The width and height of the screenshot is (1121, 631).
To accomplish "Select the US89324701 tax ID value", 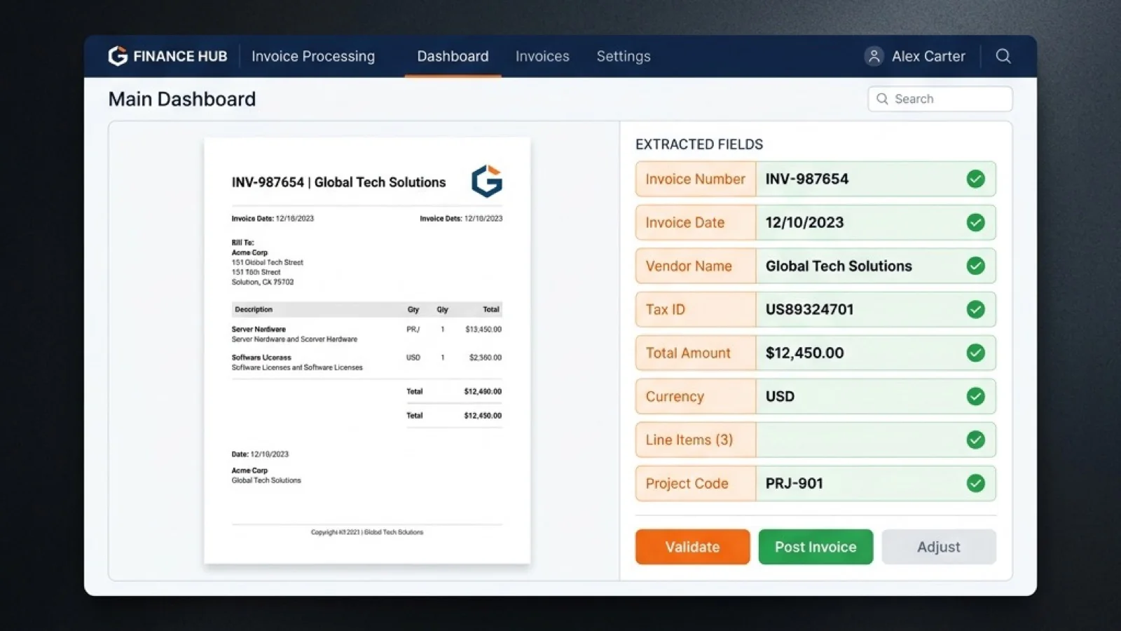I will [x=809, y=309].
